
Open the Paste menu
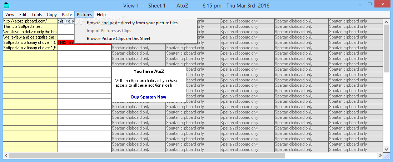[67, 15]
